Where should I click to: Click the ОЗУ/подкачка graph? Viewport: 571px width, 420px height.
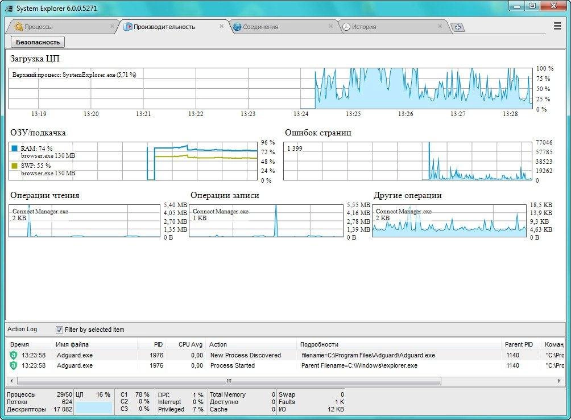coord(133,161)
